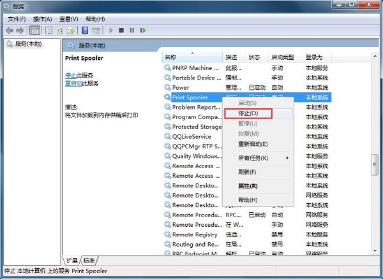Select the Portable Device ... service name
The image size is (383, 279).
click(197, 78)
